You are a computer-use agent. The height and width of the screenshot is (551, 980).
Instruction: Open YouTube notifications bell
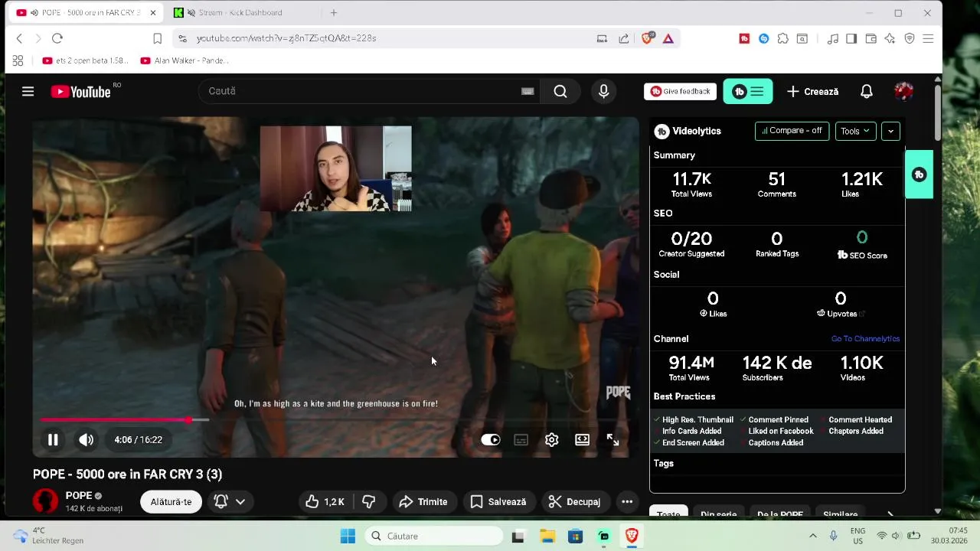tap(866, 91)
